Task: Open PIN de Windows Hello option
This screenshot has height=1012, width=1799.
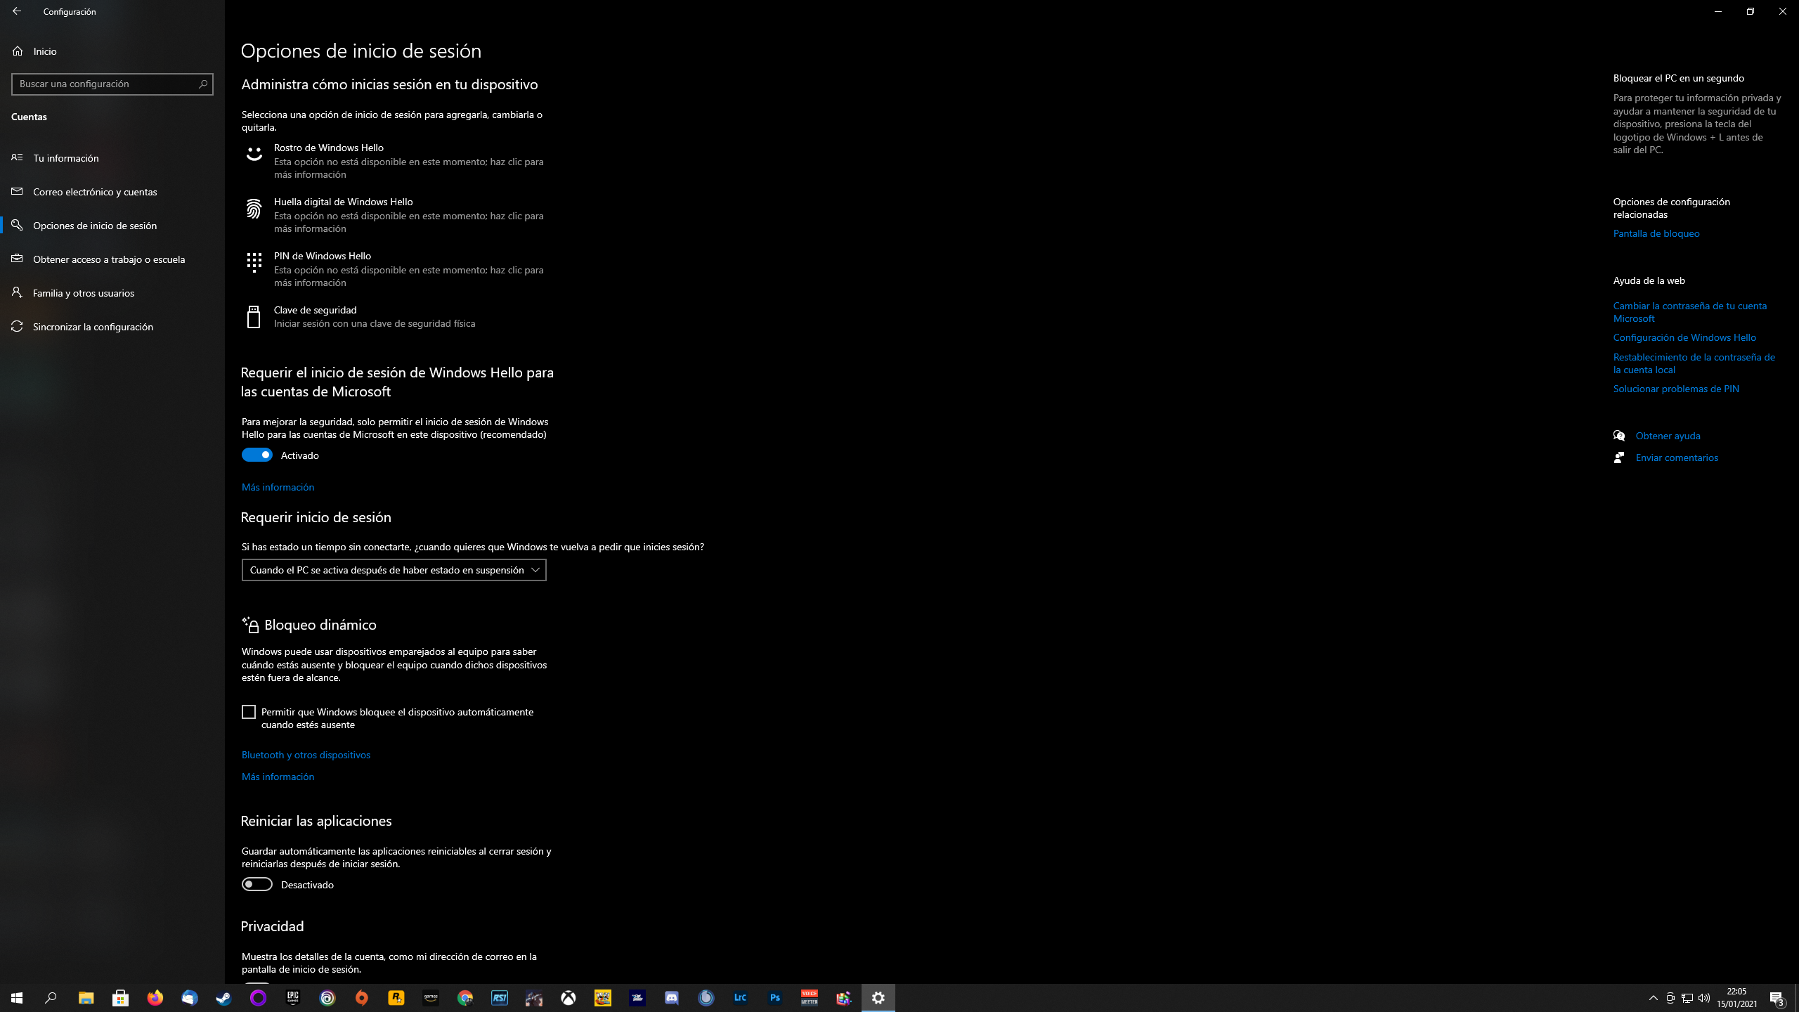Action: (322, 256)
